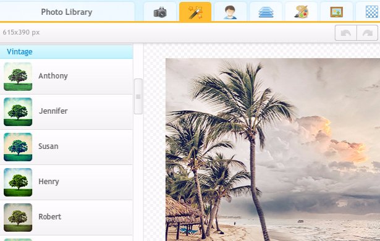Click the Jennifer tree thumbnail
This screenshot has height=241, width=380.
pos(18,112)
